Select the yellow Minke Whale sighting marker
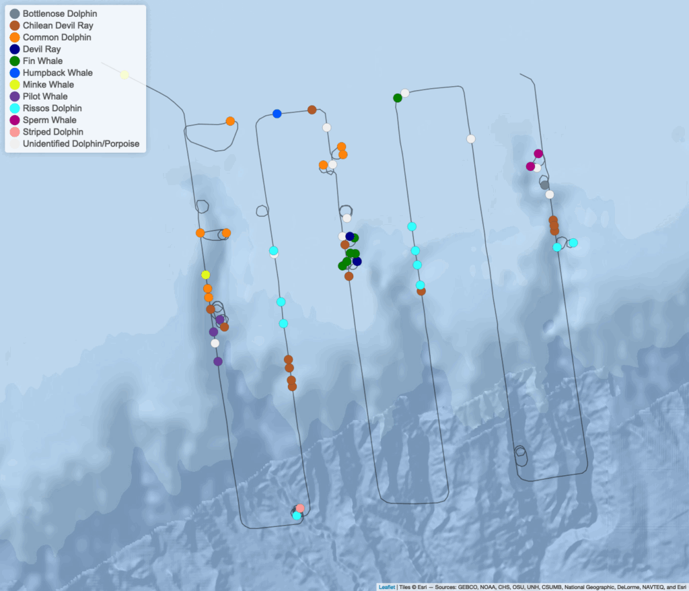The height and width of the screenshot is (591, 689). pos(205,275)
